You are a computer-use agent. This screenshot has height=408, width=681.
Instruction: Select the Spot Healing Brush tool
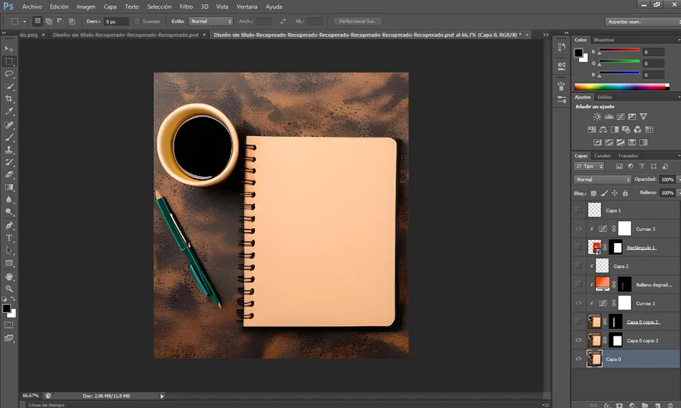9,125
